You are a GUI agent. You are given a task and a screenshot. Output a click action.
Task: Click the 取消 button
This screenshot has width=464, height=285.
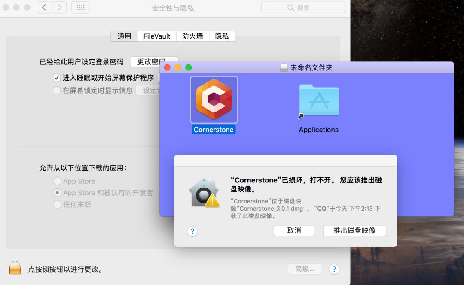click(x=294, y=230)
